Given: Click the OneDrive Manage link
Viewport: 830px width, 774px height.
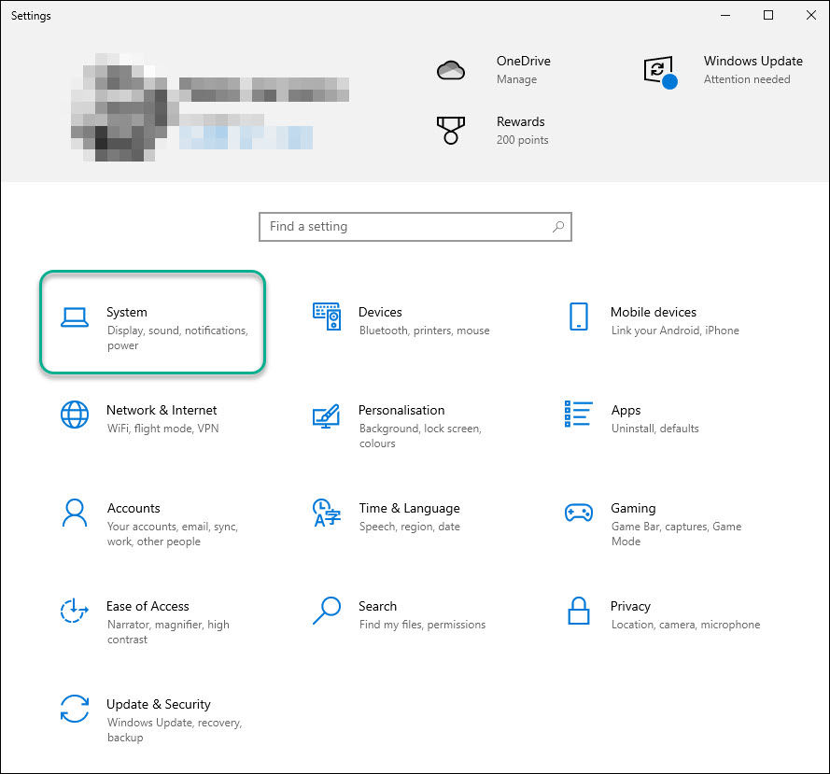Looking at the screenshot, I should coord(516,80).
